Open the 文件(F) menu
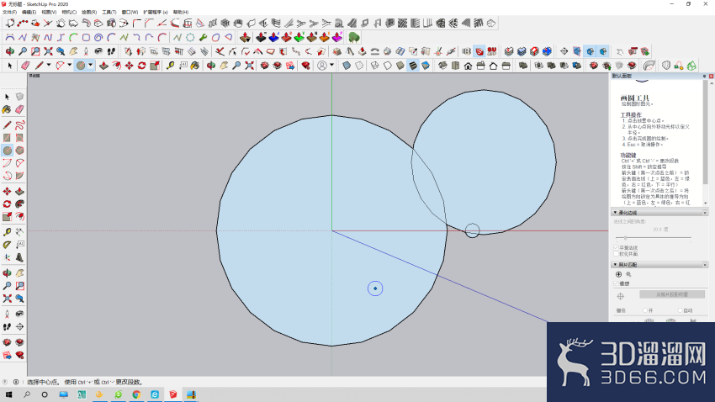Screen dimensions: 715x402 coord(9,13)
